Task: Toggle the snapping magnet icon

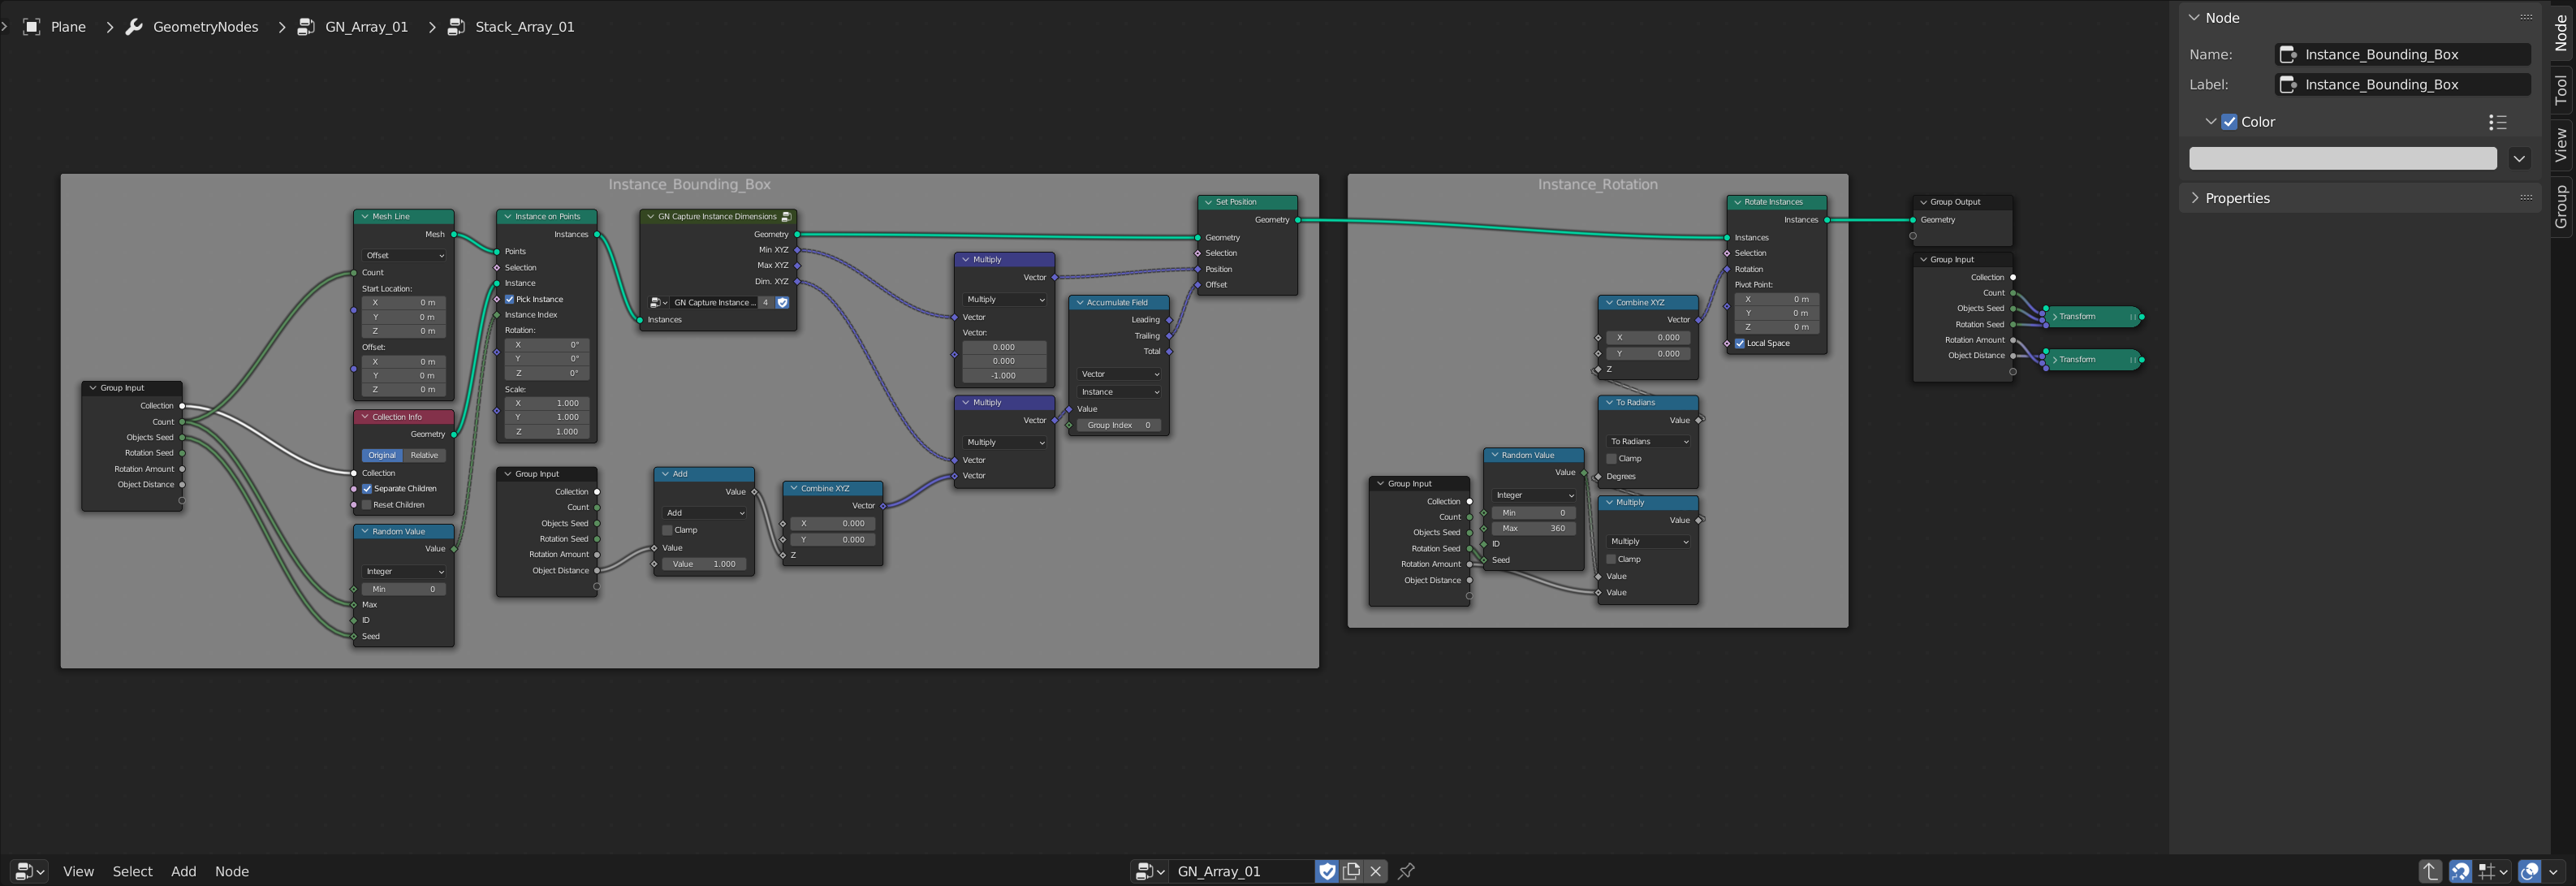Action: click(2460, 871)
